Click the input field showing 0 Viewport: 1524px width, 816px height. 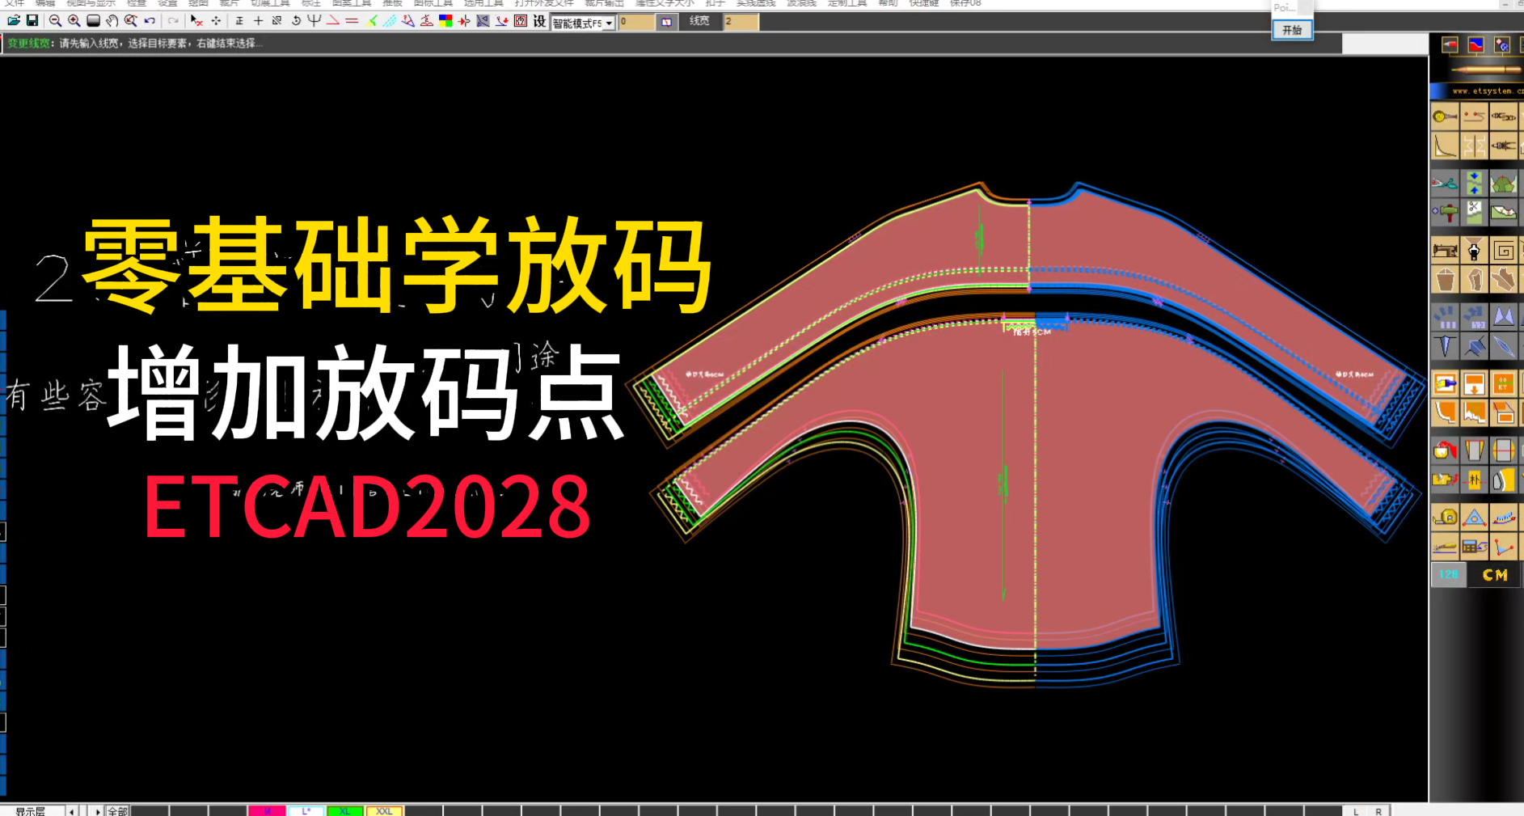[x=636, y=22]
